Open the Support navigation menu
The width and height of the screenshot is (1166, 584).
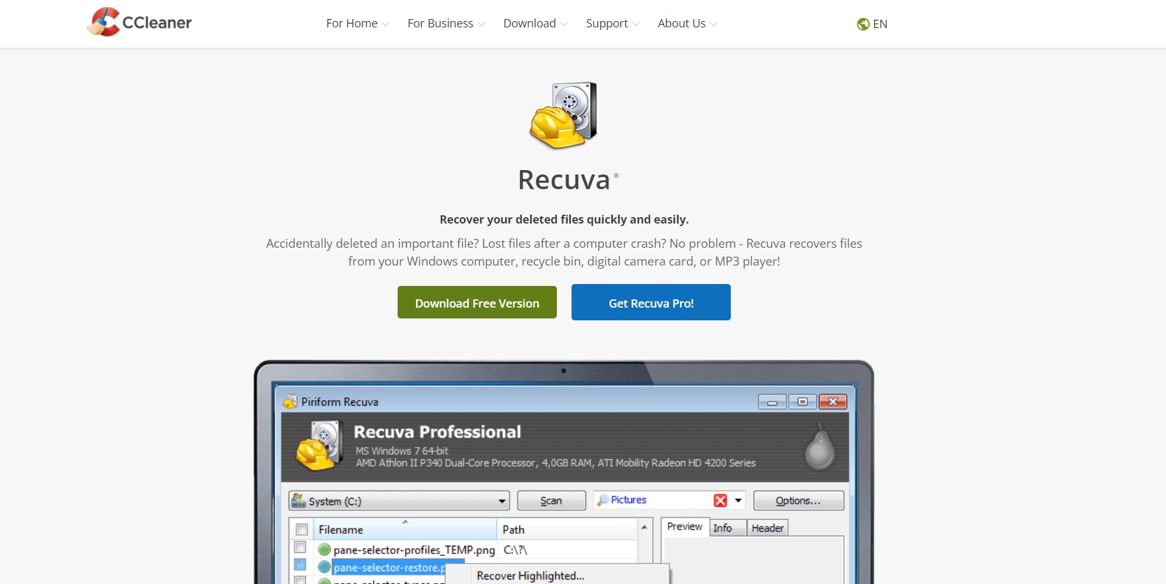point(612,24)
